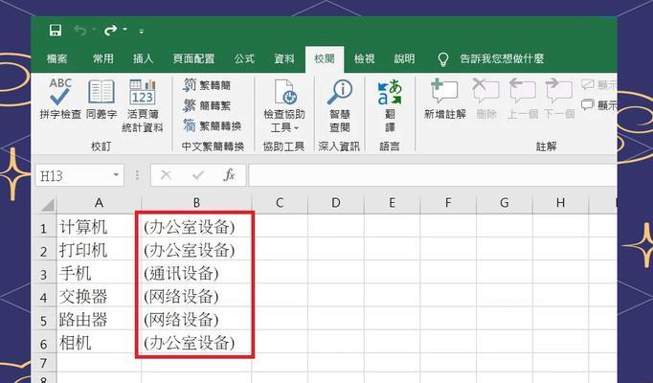
Task: Open Customize Quick Access Toolbar dropdown
Action: click(x=142, y=31)
